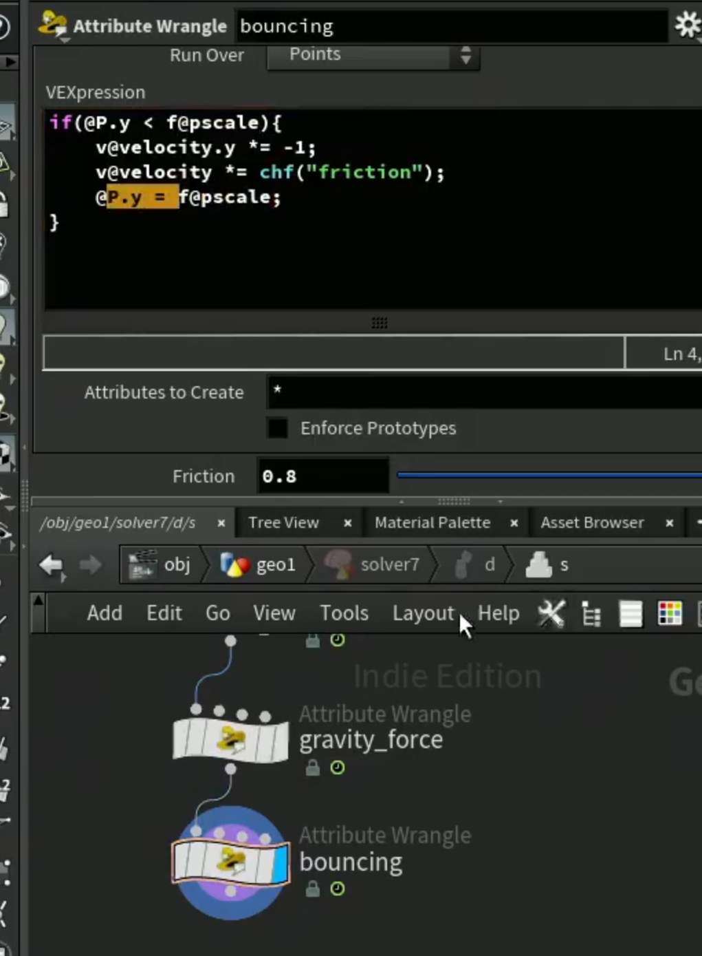Open the color palette grid icon
Image resolution: width=702 pixels, height=956 pixels.
click(670, 613)
